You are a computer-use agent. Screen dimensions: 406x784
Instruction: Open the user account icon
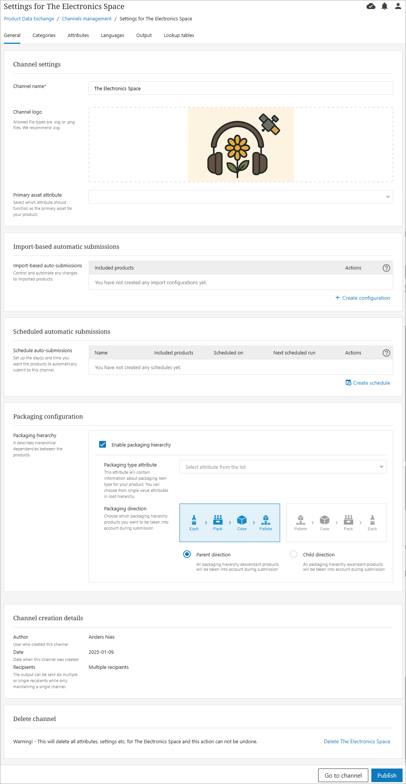pyautogui.click(x=398, y=6)
